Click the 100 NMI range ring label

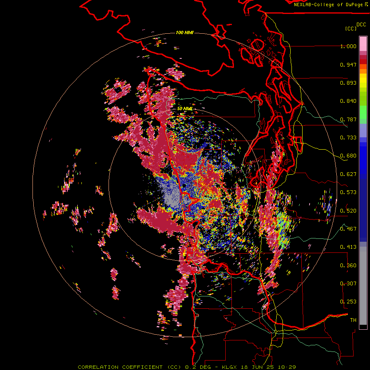(x=185, y=32)
